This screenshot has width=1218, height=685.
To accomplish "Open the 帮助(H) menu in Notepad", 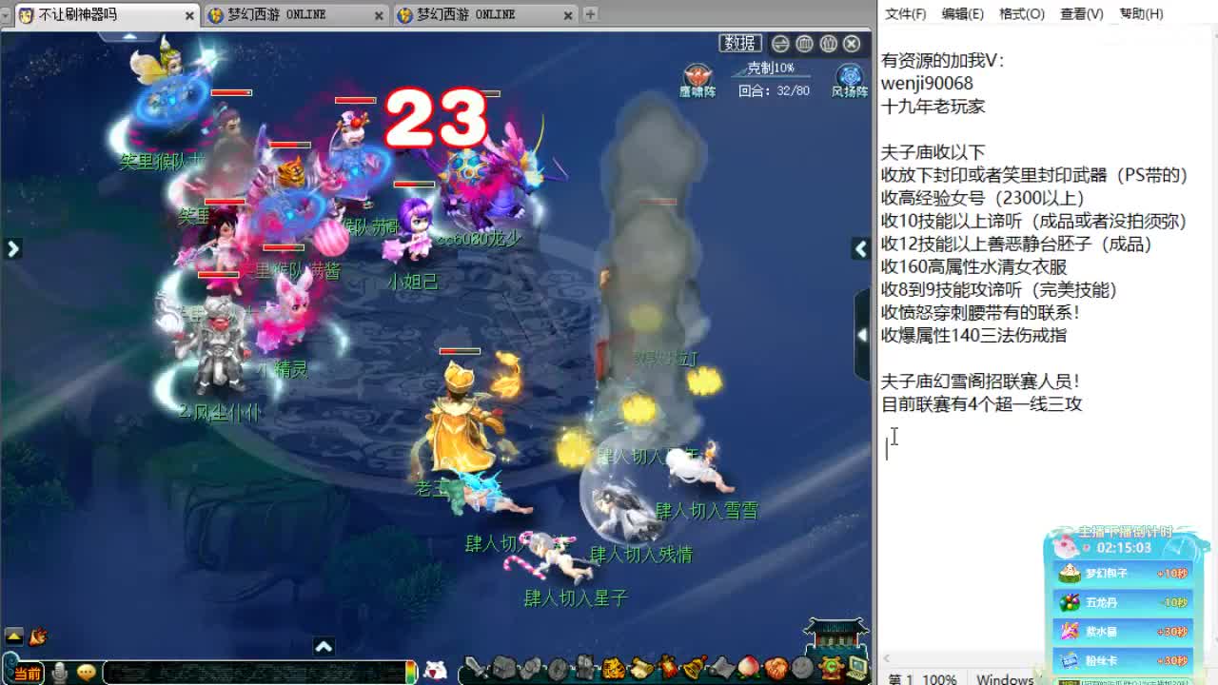I will (1141, 13).
